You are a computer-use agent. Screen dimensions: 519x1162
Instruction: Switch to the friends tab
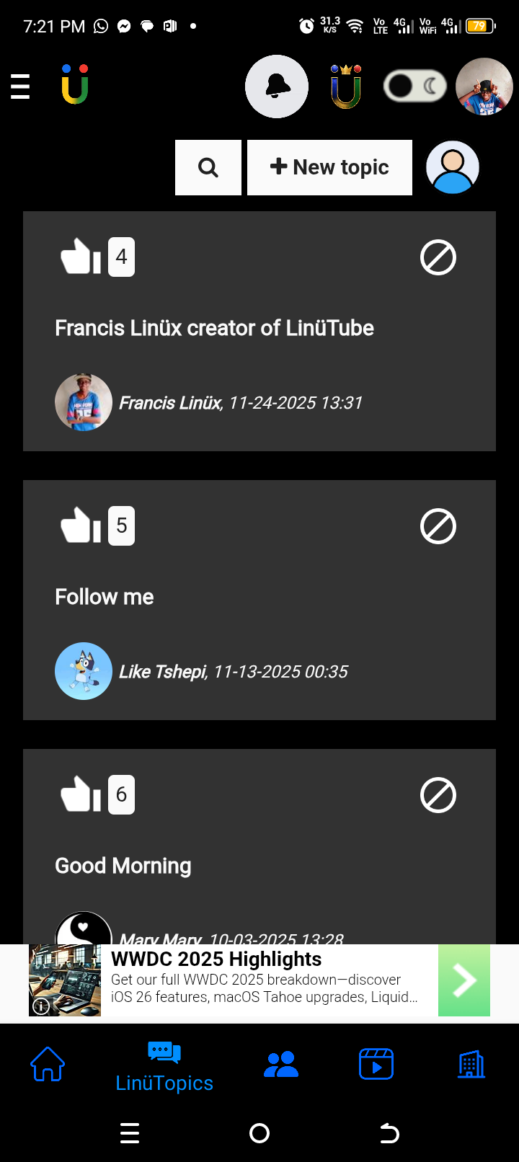coord(281,1064)
